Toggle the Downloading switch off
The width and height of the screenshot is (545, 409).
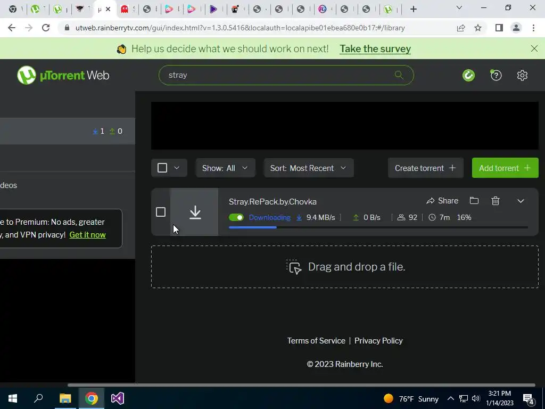pyautogui.click(x=236, y=217)
